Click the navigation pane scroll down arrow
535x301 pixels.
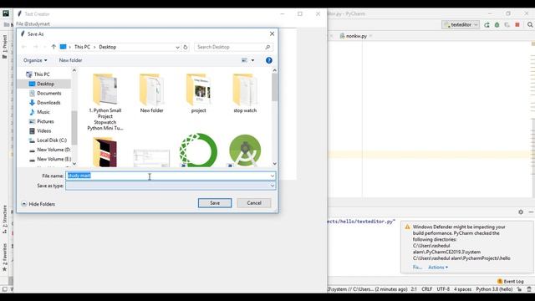pyautogui.click(x=74, y=164)
